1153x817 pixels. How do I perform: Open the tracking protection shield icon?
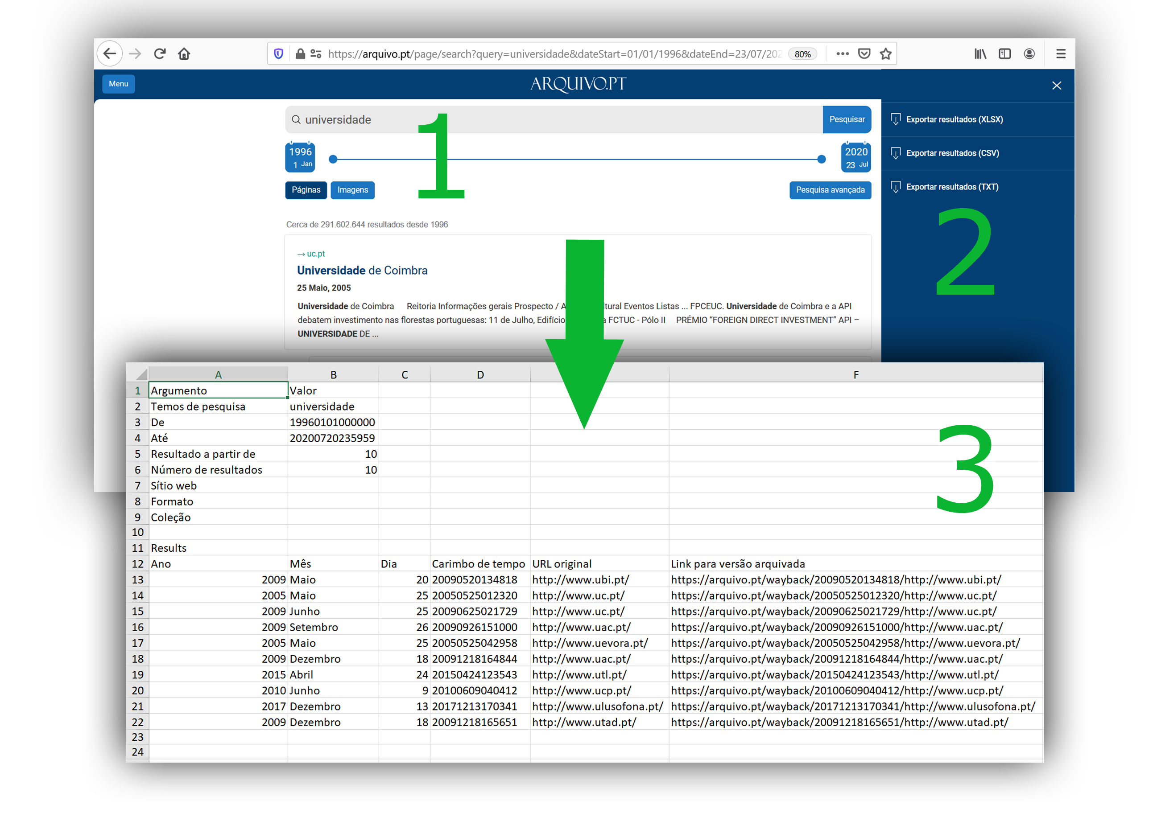click(278, 53)
